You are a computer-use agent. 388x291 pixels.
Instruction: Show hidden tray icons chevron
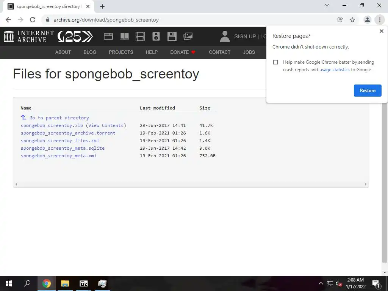tap(321, 283)
